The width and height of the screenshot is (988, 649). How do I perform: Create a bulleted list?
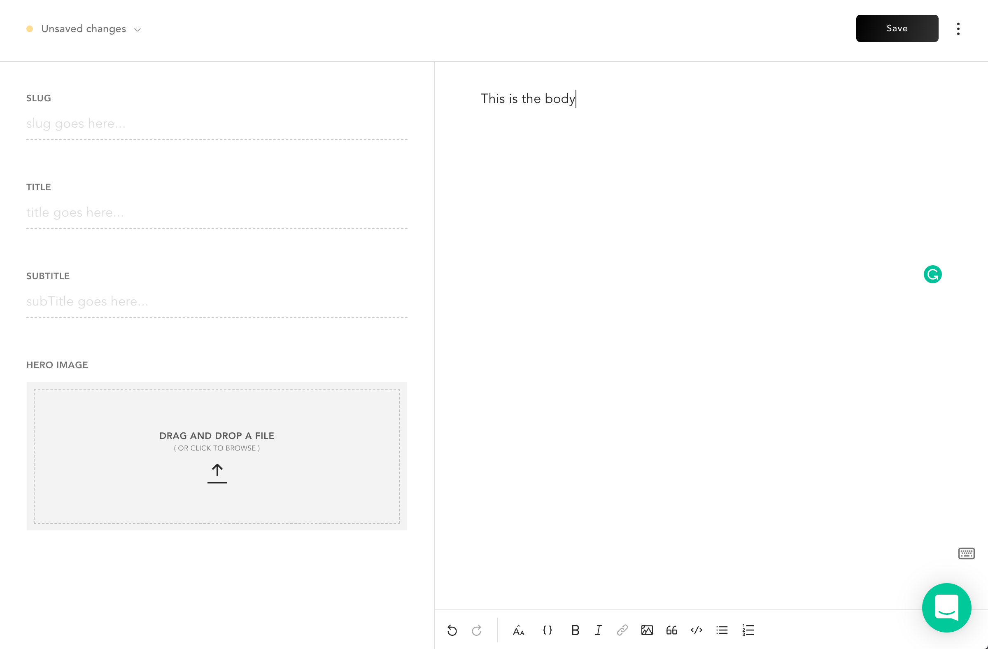[x=722, y=630]
